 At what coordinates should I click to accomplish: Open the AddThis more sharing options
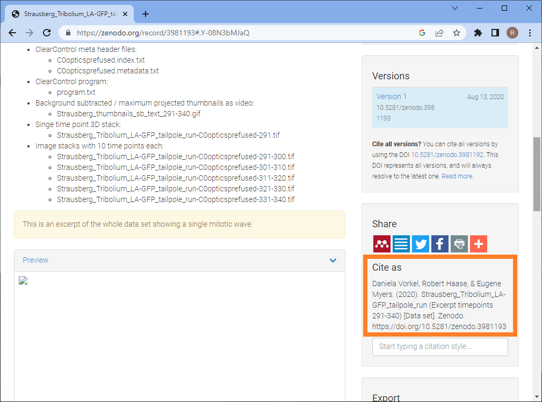click(x=479, y=244)
